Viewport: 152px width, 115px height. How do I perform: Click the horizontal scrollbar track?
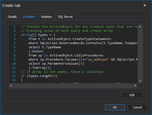click(73, 86)
